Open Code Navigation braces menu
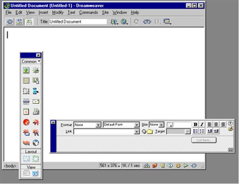Viewport: 239px width, 184px height. point(157,22)
